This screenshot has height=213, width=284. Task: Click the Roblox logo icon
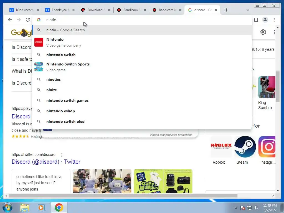(x=221, y=146)
